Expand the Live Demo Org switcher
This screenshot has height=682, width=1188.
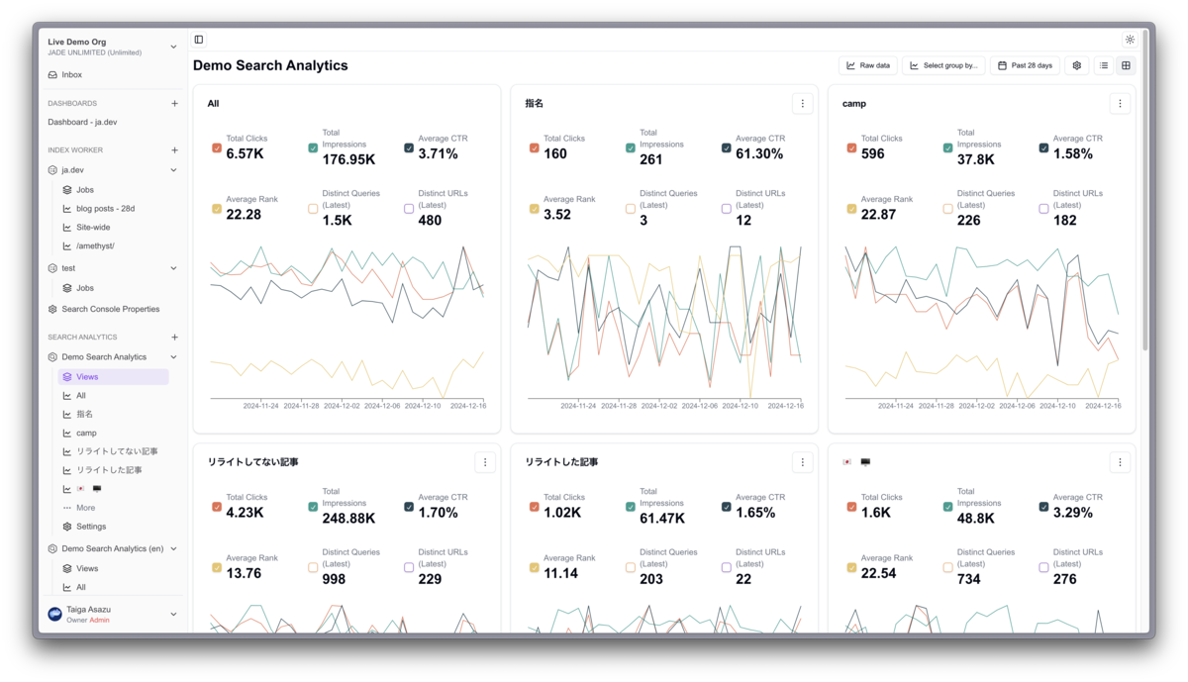coord(173,47)
